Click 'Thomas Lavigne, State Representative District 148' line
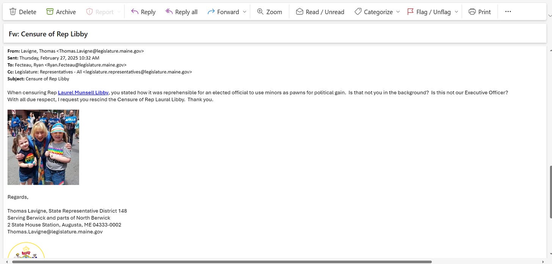 (67, 211)
